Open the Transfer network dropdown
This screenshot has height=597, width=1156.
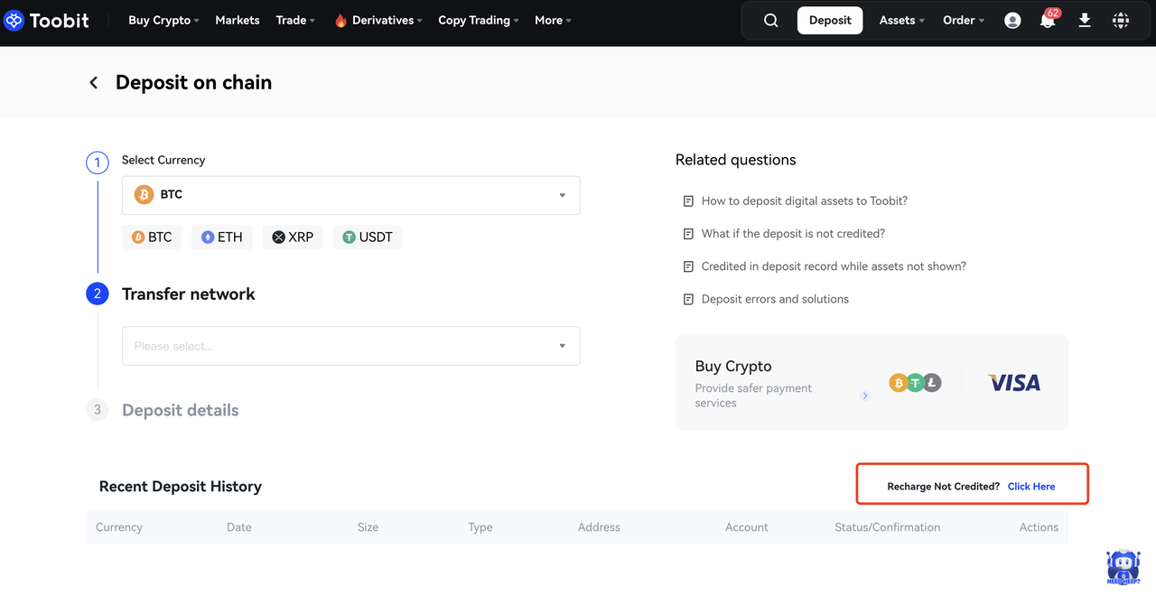pyautogui.click(x=350, y=346)
